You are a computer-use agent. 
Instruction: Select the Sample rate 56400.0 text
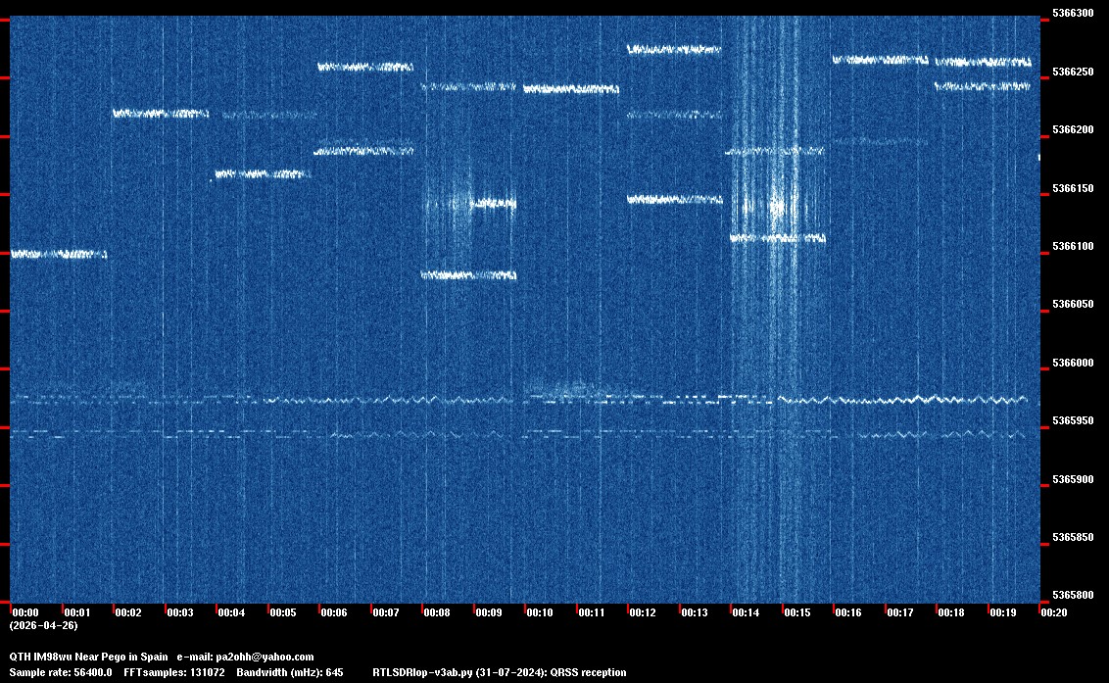(x=61, y=672)
